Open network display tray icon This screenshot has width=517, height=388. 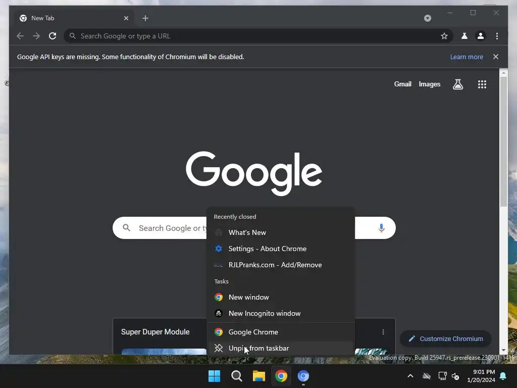[442, 376]
